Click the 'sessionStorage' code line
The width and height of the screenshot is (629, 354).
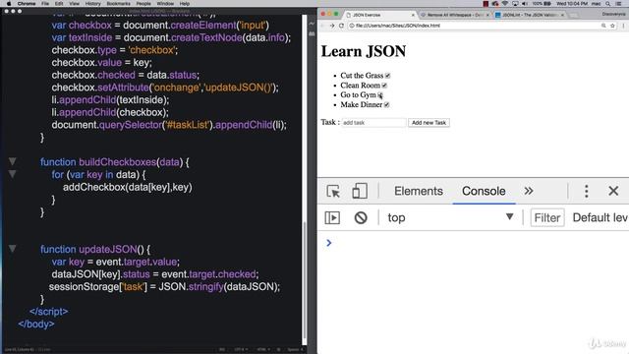(164, 286)
